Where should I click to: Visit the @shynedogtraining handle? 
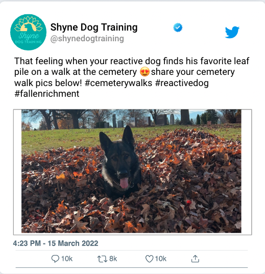click(x=87, y=39)
